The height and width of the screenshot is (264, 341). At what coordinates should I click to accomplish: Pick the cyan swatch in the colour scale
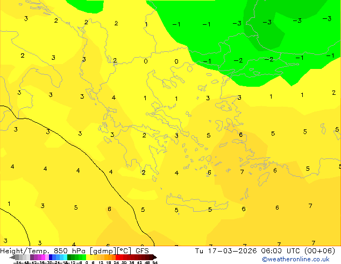tap(65, 257)
